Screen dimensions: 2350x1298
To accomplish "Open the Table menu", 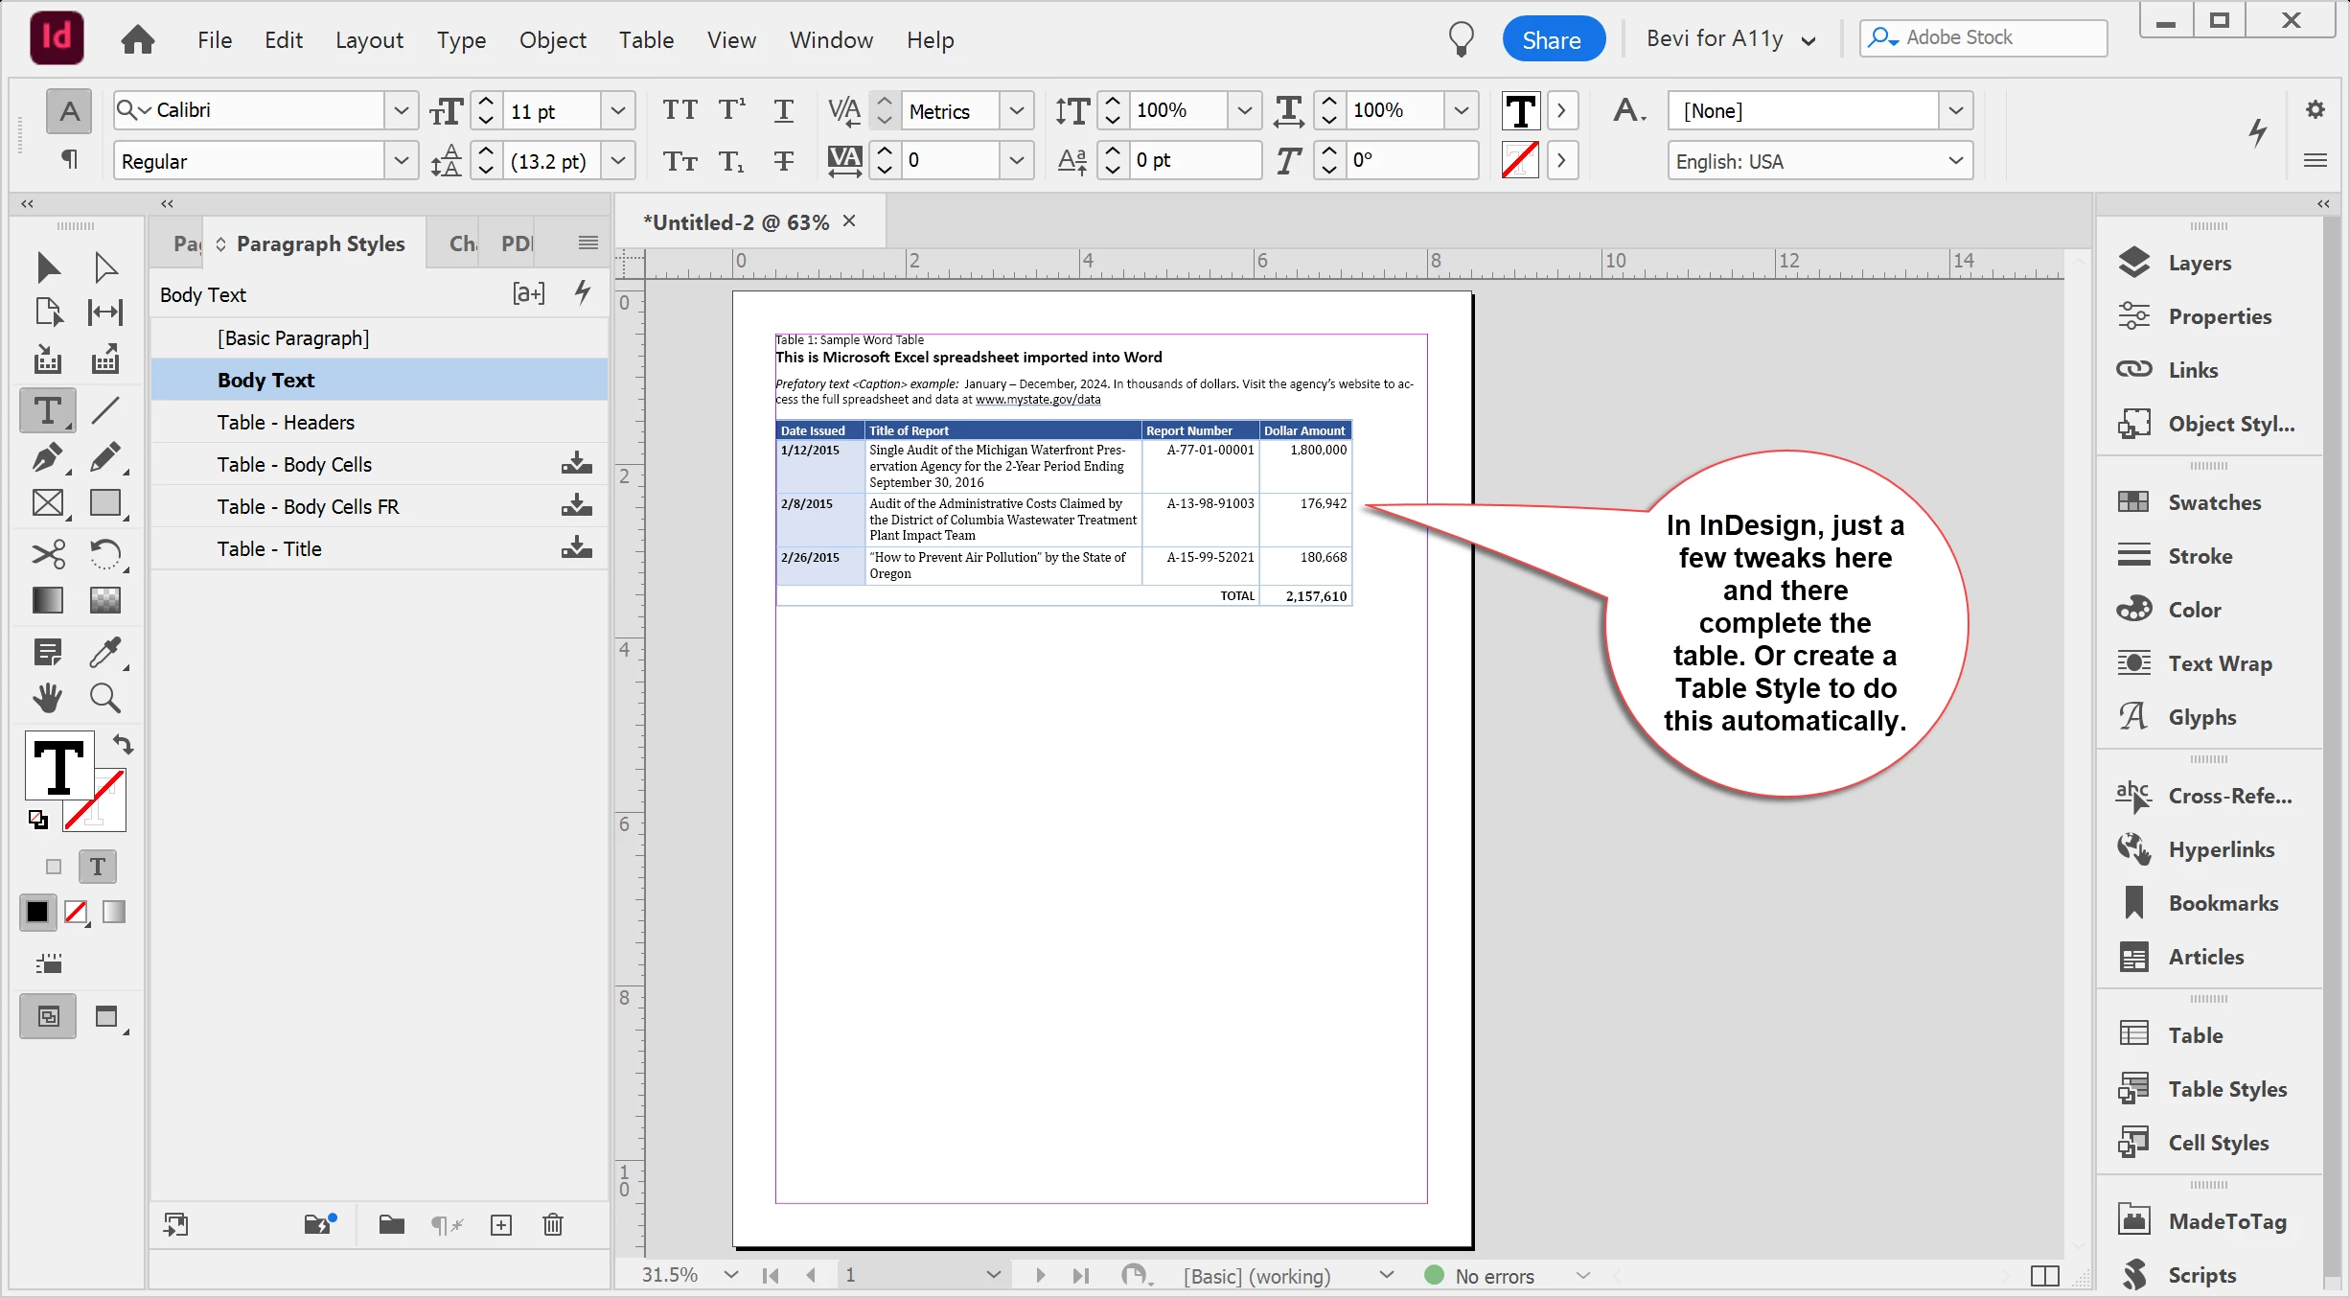I will pos(646,40).
